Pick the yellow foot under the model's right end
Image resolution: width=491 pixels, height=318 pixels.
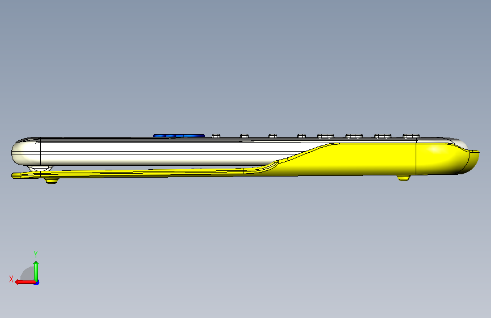pos(403,178)
